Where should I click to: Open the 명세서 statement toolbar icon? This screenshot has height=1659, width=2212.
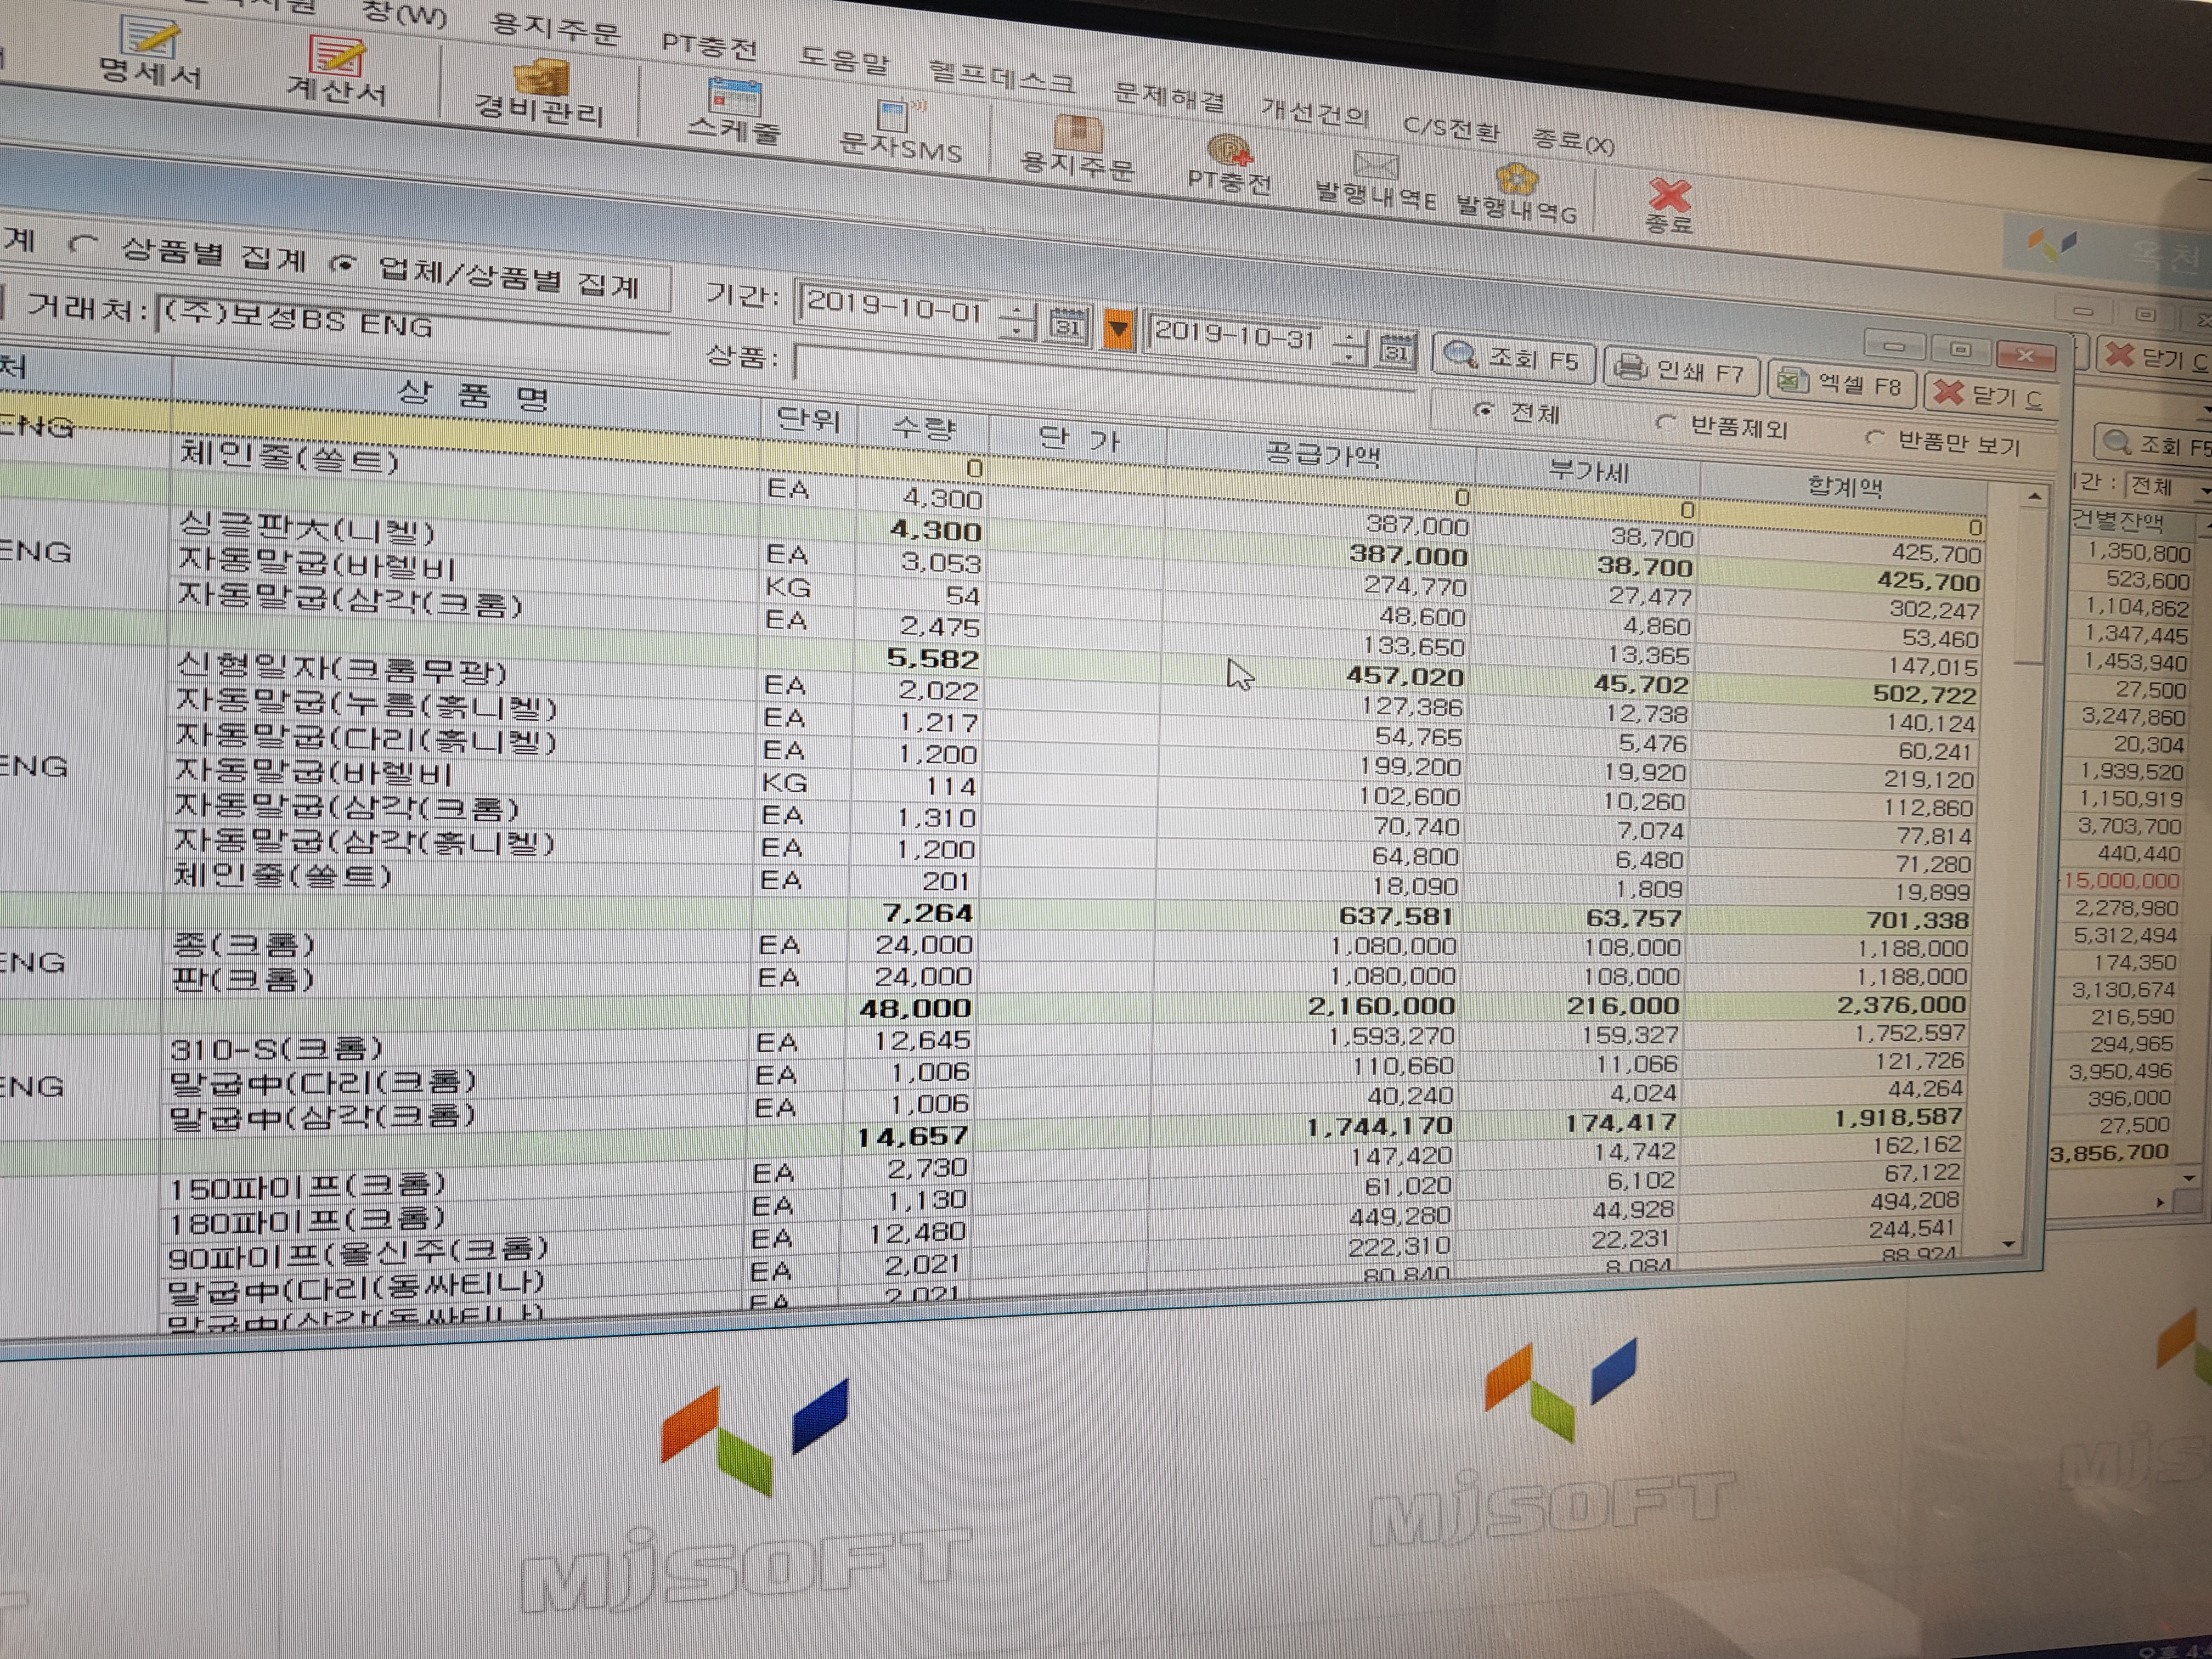[150, 53]
